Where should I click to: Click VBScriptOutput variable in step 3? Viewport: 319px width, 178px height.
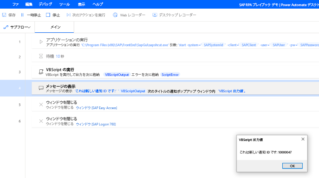117,75
